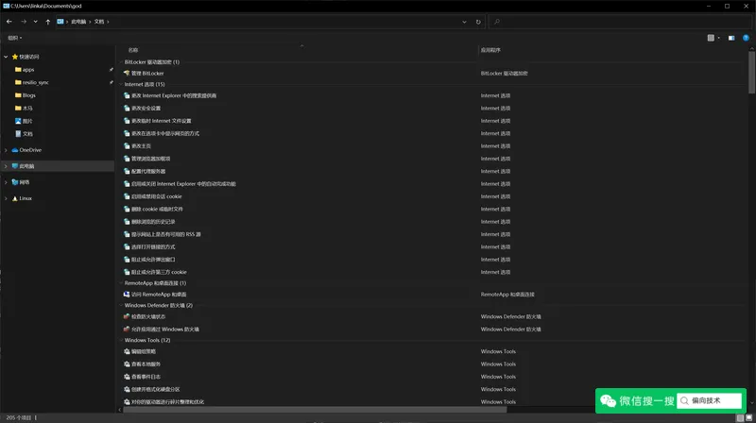
Task: Click the 文档 breadcrumb in address bar
Action: coord(99,22)
